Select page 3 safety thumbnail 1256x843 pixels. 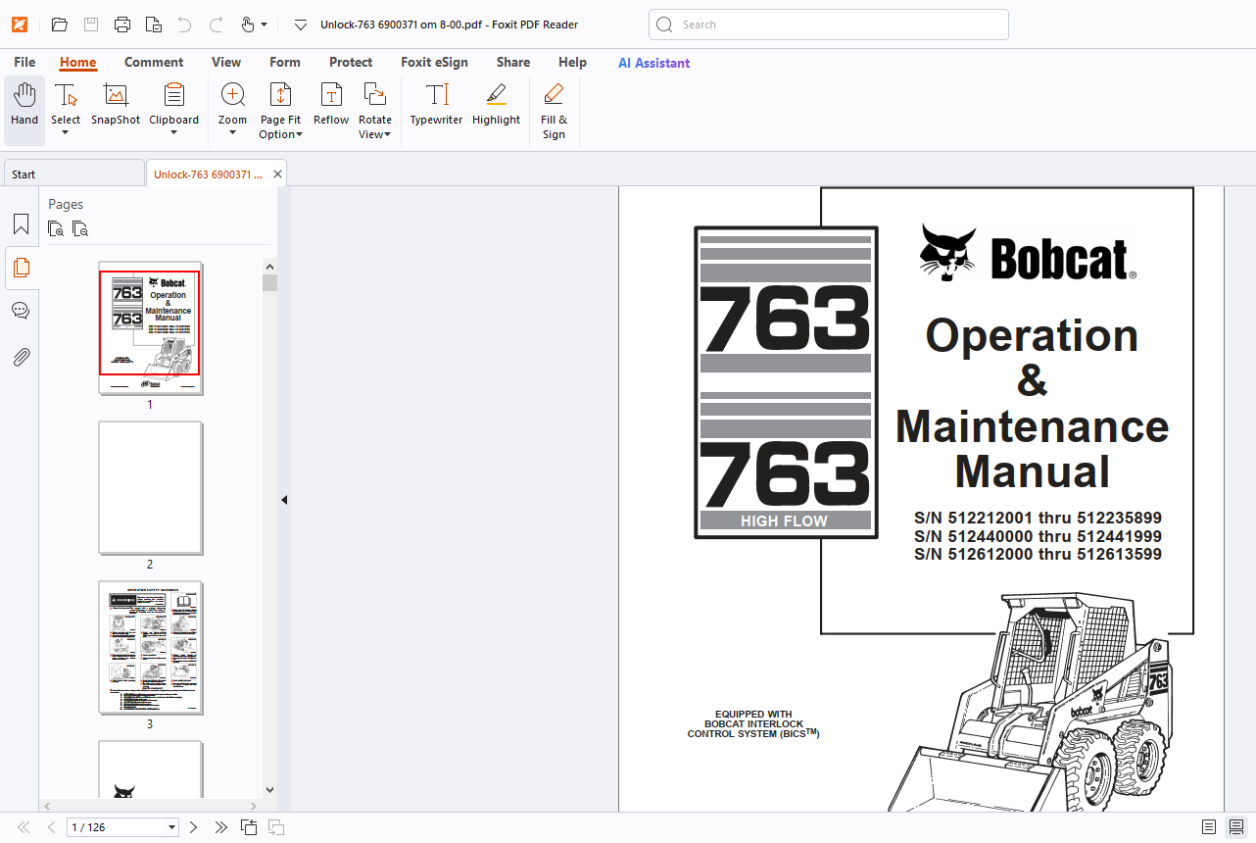coord(150,648)
